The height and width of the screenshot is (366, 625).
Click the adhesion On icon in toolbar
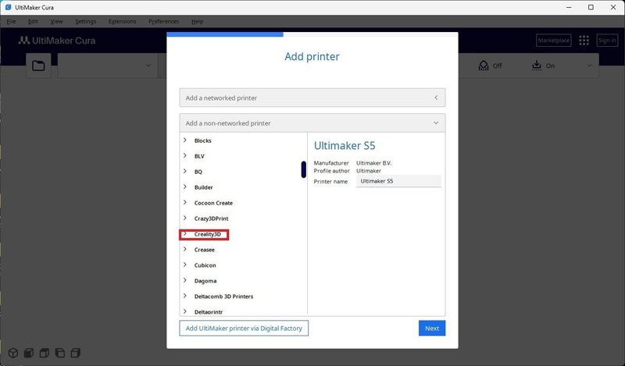coord(537,66)
